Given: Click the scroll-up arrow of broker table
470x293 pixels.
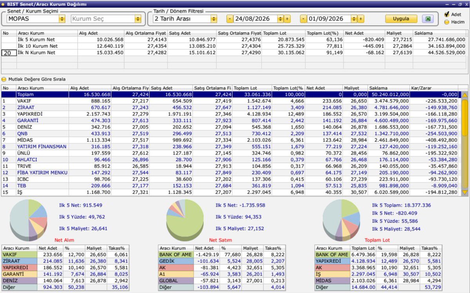Looking at the screenshot, I should (465, 95).
